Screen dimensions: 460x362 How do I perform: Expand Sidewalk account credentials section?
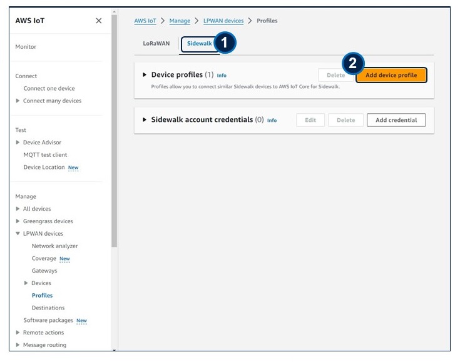point(145,119)
